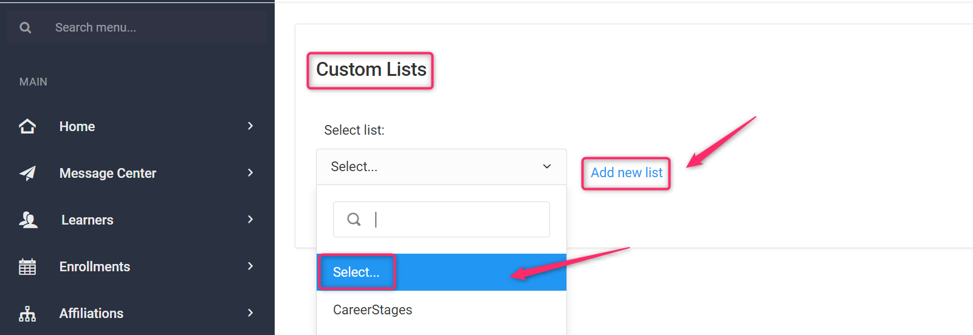Click the Home house icon

tap(27, 126)
